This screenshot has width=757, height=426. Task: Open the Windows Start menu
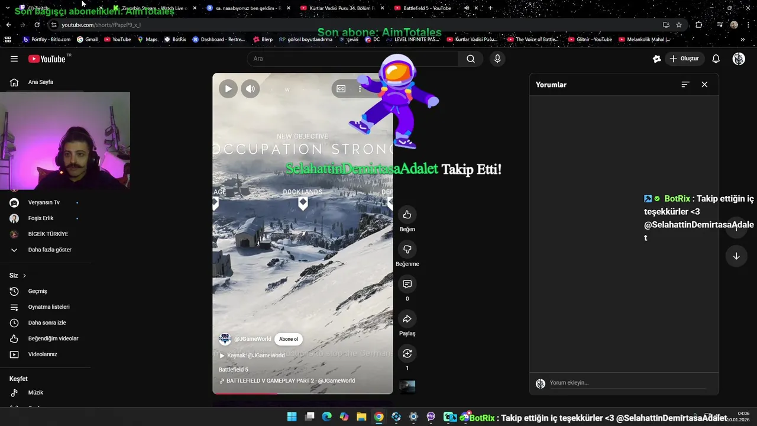(x=292, y=417)
